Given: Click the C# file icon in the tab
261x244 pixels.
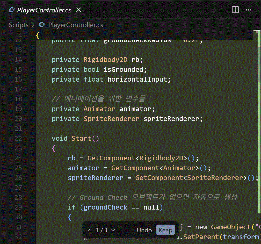Looking at the screenshot, I should [12, 10].
